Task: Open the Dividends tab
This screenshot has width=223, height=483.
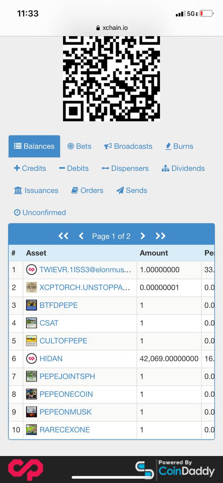Action: click(x=183, y=168)
